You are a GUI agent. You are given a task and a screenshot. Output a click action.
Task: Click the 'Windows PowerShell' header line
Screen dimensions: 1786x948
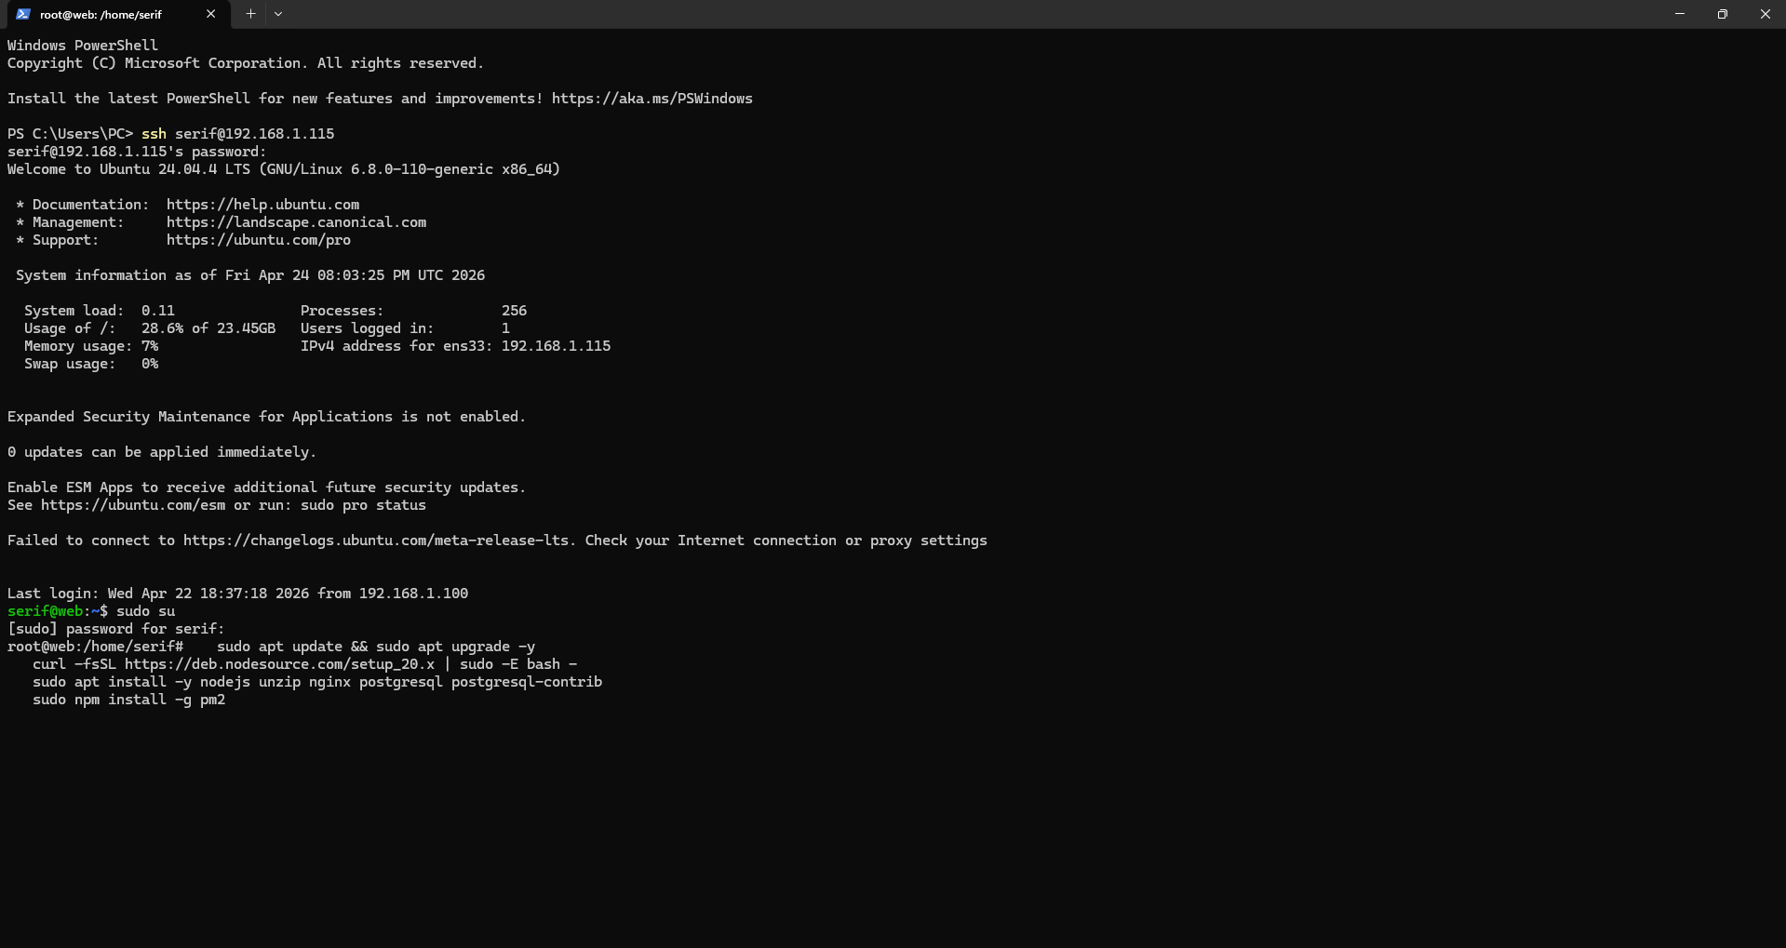[x=83, y=46]
